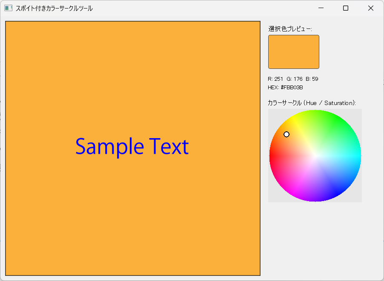384x281 pixels.
Task: Pick bright green on the color wheel
Action: click(x=336, y=119)
